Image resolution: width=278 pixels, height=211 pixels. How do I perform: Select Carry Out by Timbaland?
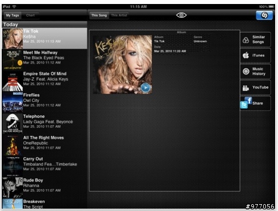click(45, 166)
